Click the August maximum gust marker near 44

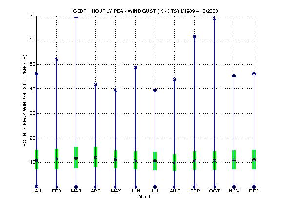point(175,79)
